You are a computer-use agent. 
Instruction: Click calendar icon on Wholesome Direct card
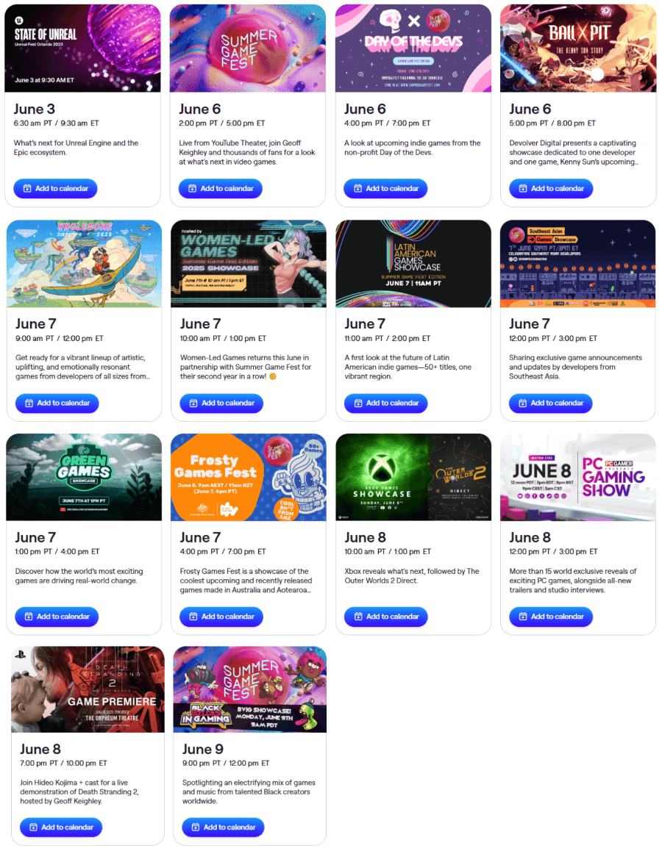[29, 403]
